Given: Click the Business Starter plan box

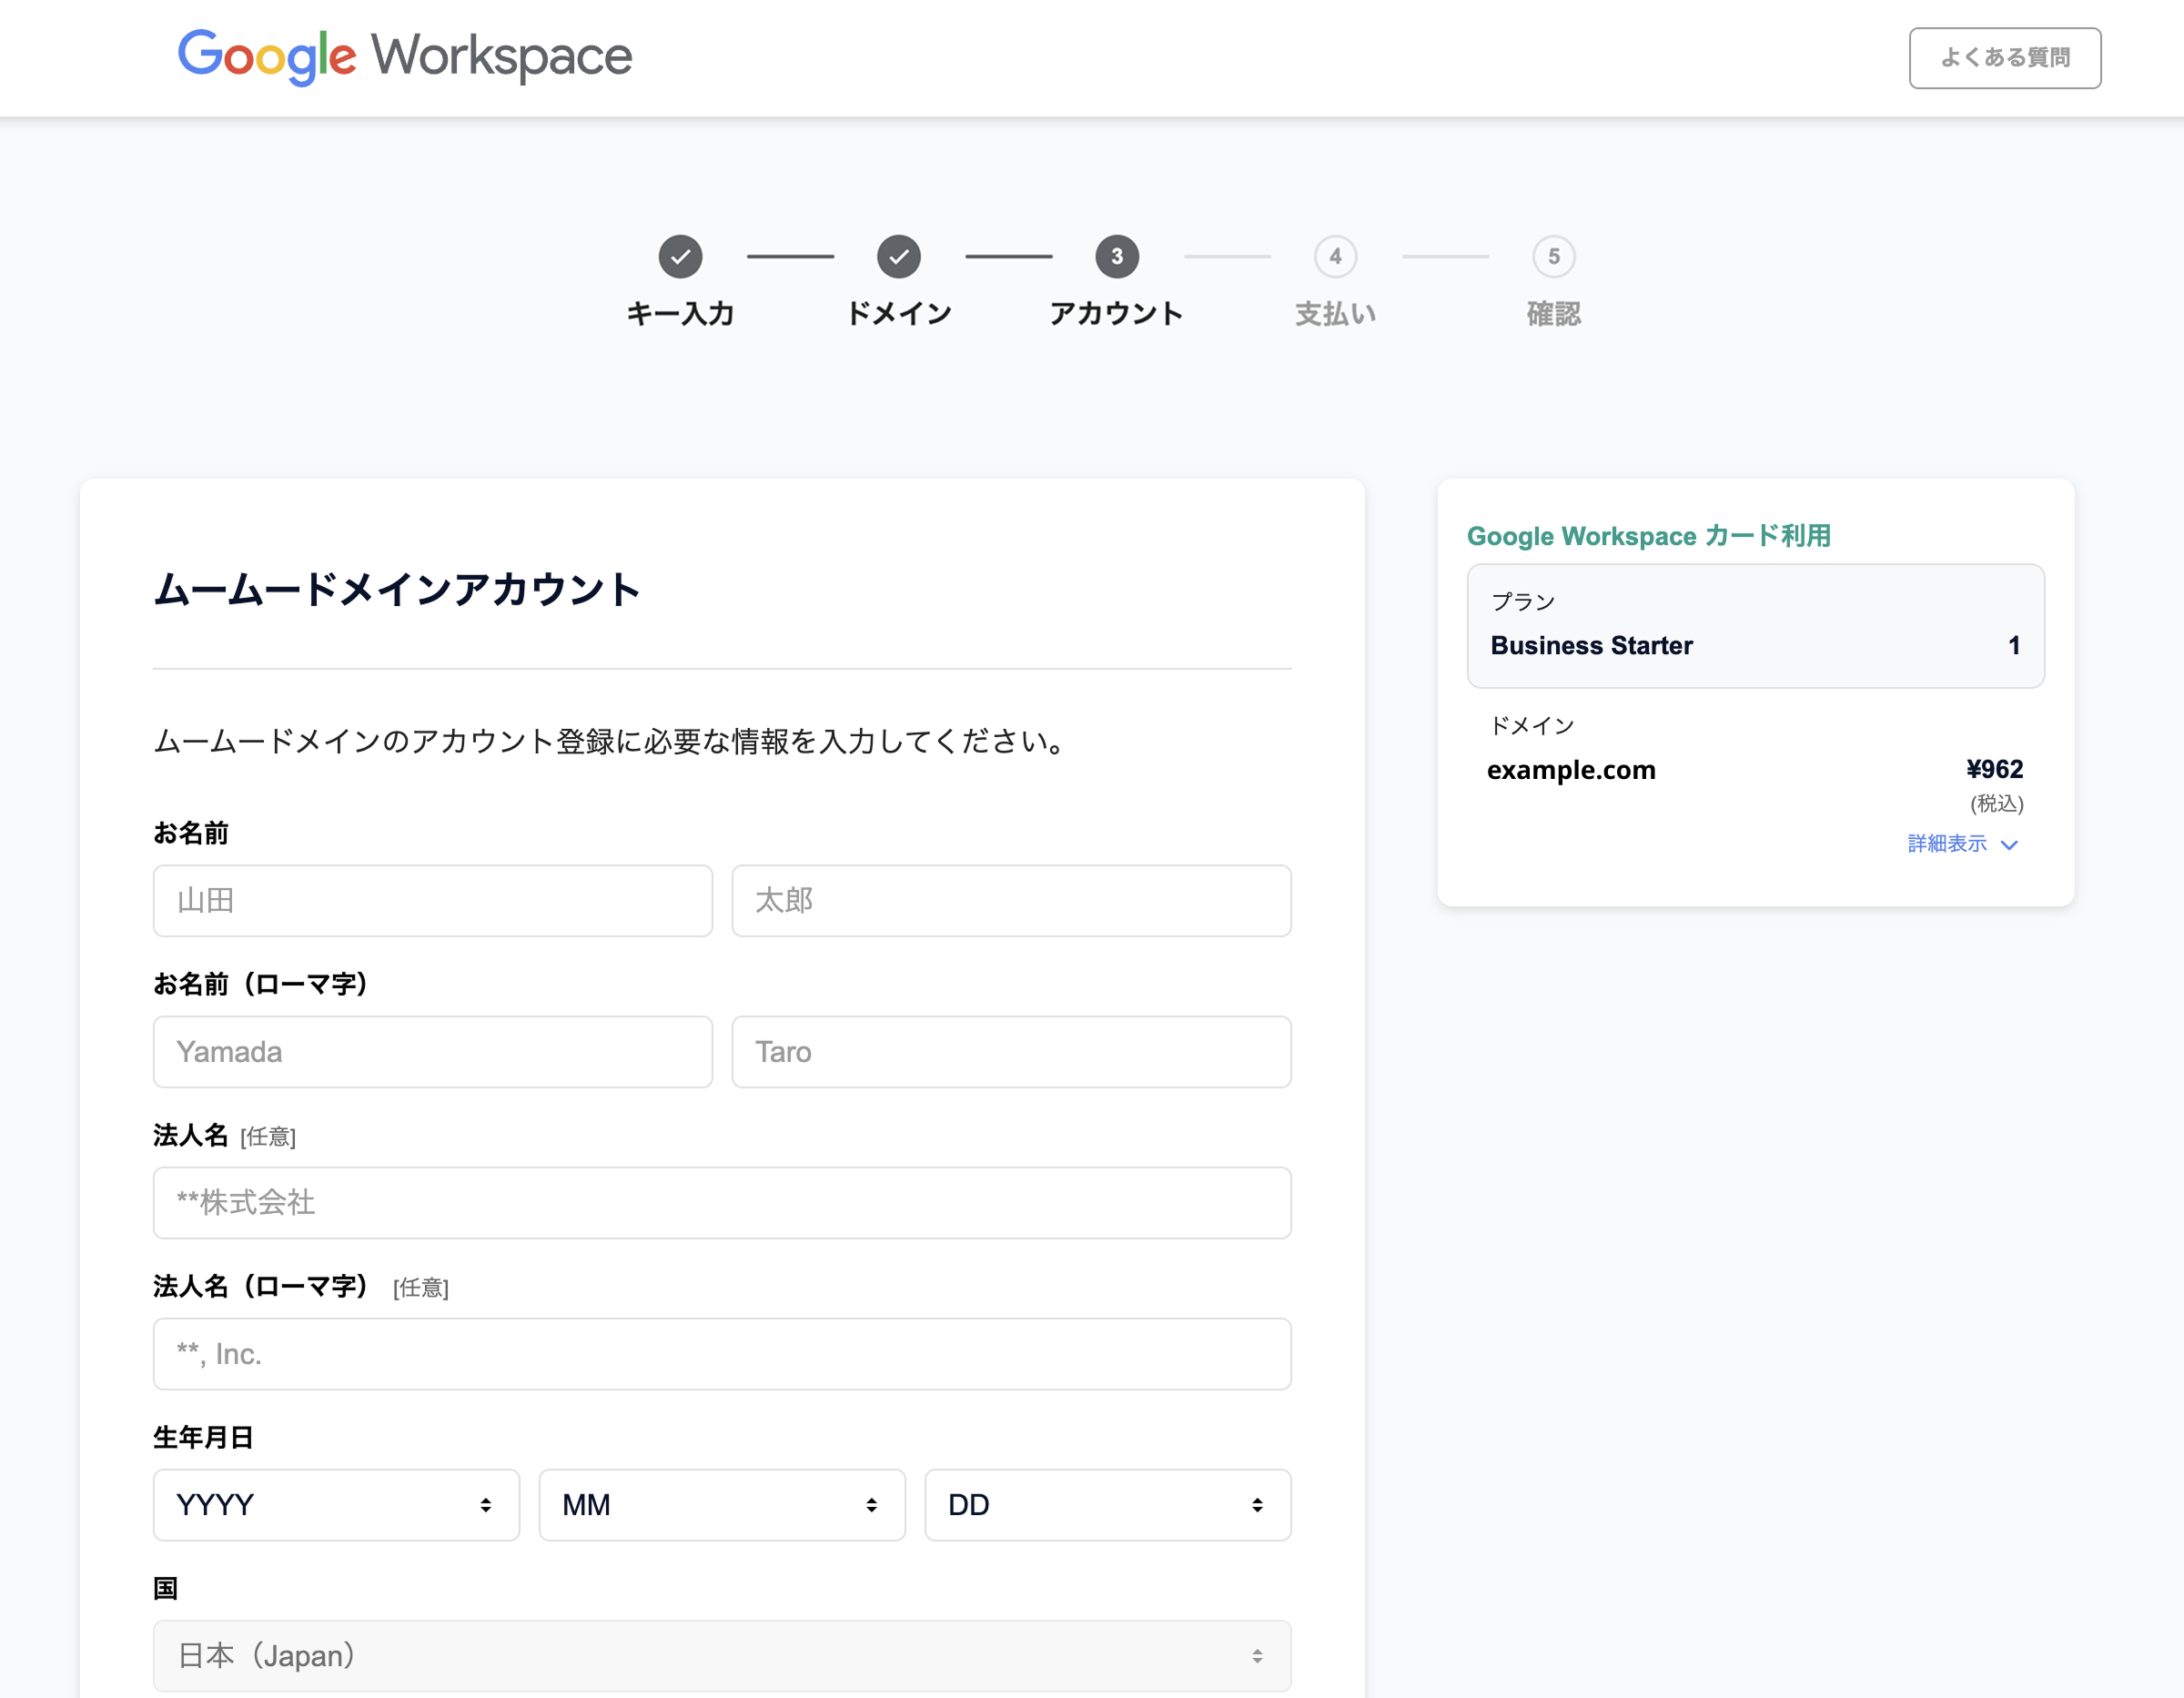Looking at the screenshot, I should 1755,626.
